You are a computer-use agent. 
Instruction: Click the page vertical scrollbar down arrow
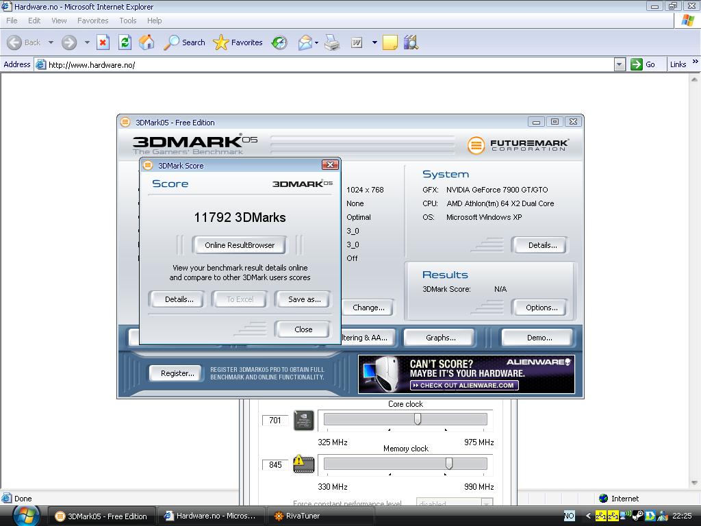coord(694,483)
